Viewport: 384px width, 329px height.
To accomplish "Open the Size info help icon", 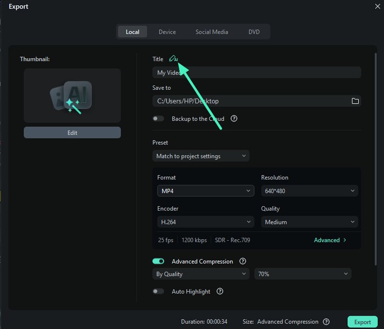I will click(326, 322).
